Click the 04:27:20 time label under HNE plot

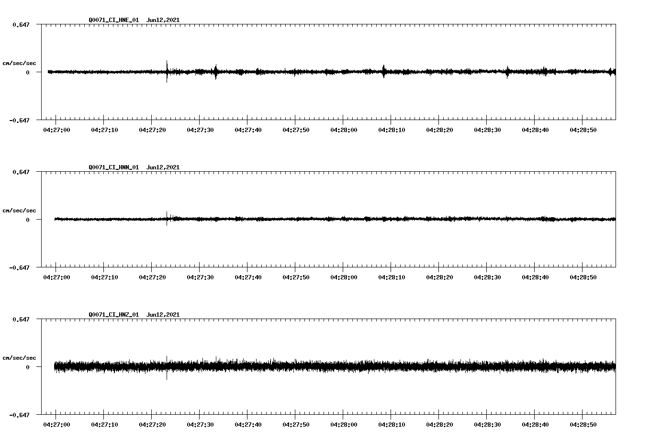[x=152, y=130]
